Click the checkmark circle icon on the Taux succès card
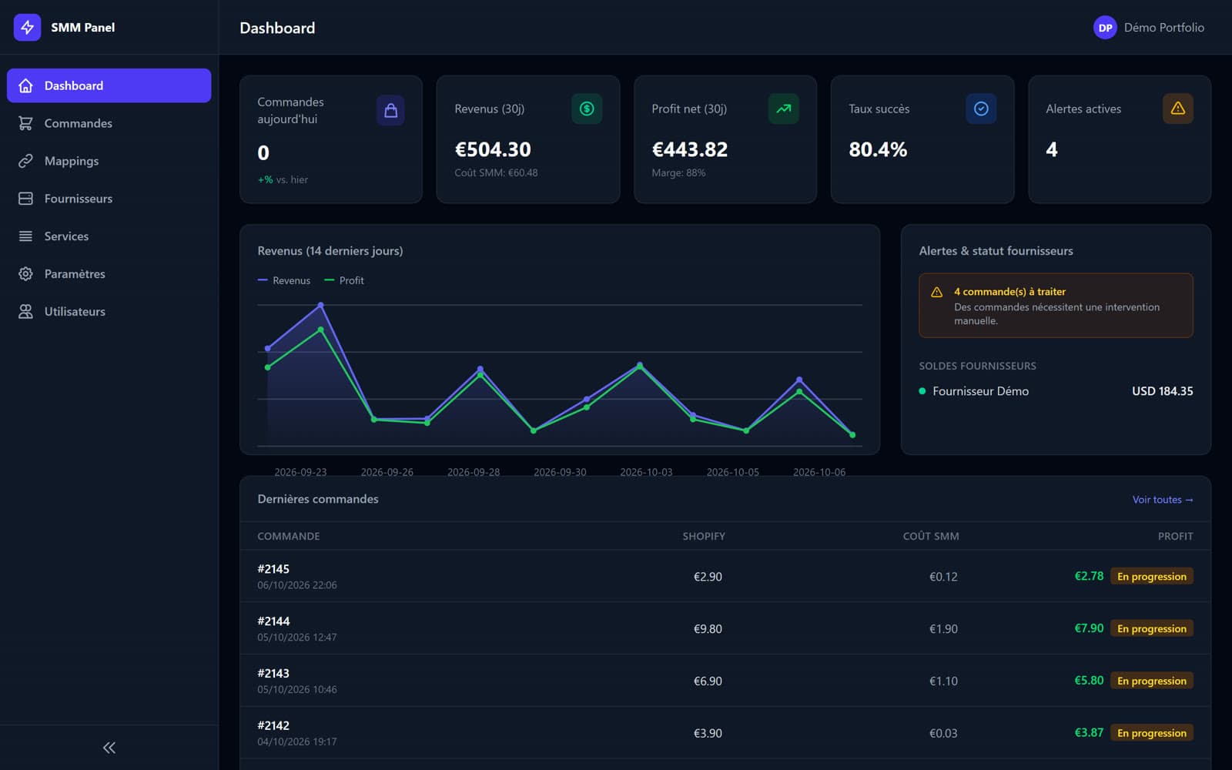The width and height of the screenshot is (1232, 770). 981,109
